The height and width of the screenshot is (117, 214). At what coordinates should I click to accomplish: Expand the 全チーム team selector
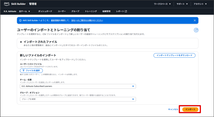click(x=24, y=11)
